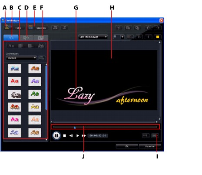This screenshot has width=202, height=175.
Task: Confirm with the OK button
Action: pyautogui.click(x=127, y=146)
